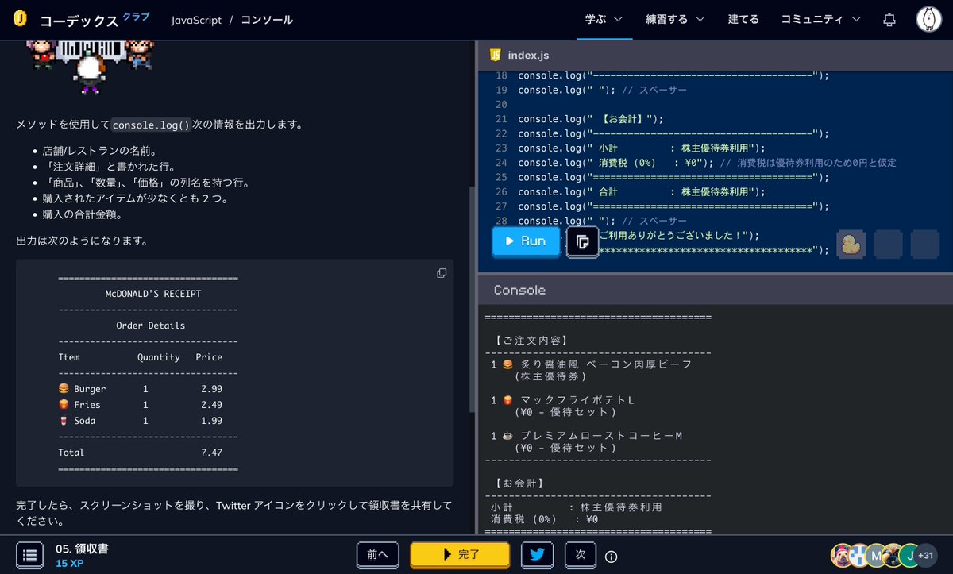Image resolution: width=953 pixels, height=574 pixels.
Task: Click code line 24 containing 消費税
Action: pyautogui.click(x=707, y=163)
